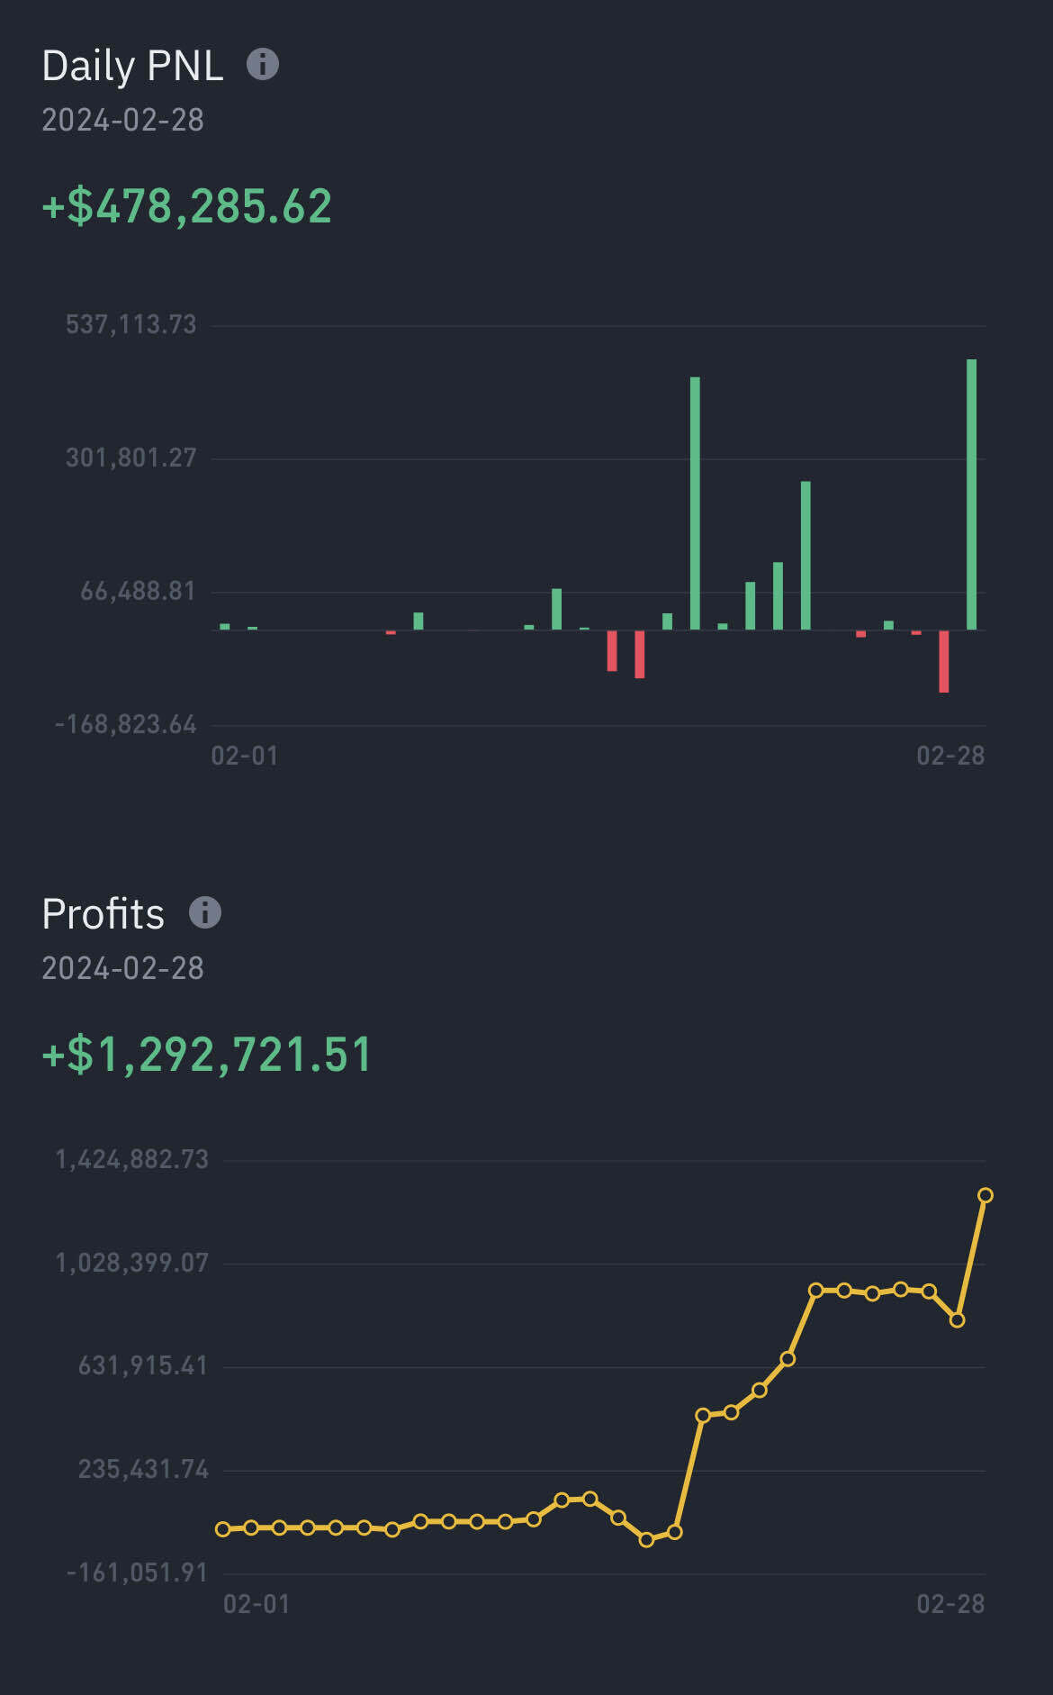
Task: Click the 1,424,882.73 axis value
Action: [132, 1159]
